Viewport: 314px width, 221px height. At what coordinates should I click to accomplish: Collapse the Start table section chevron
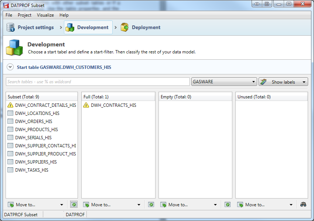(x=10, y=67)
